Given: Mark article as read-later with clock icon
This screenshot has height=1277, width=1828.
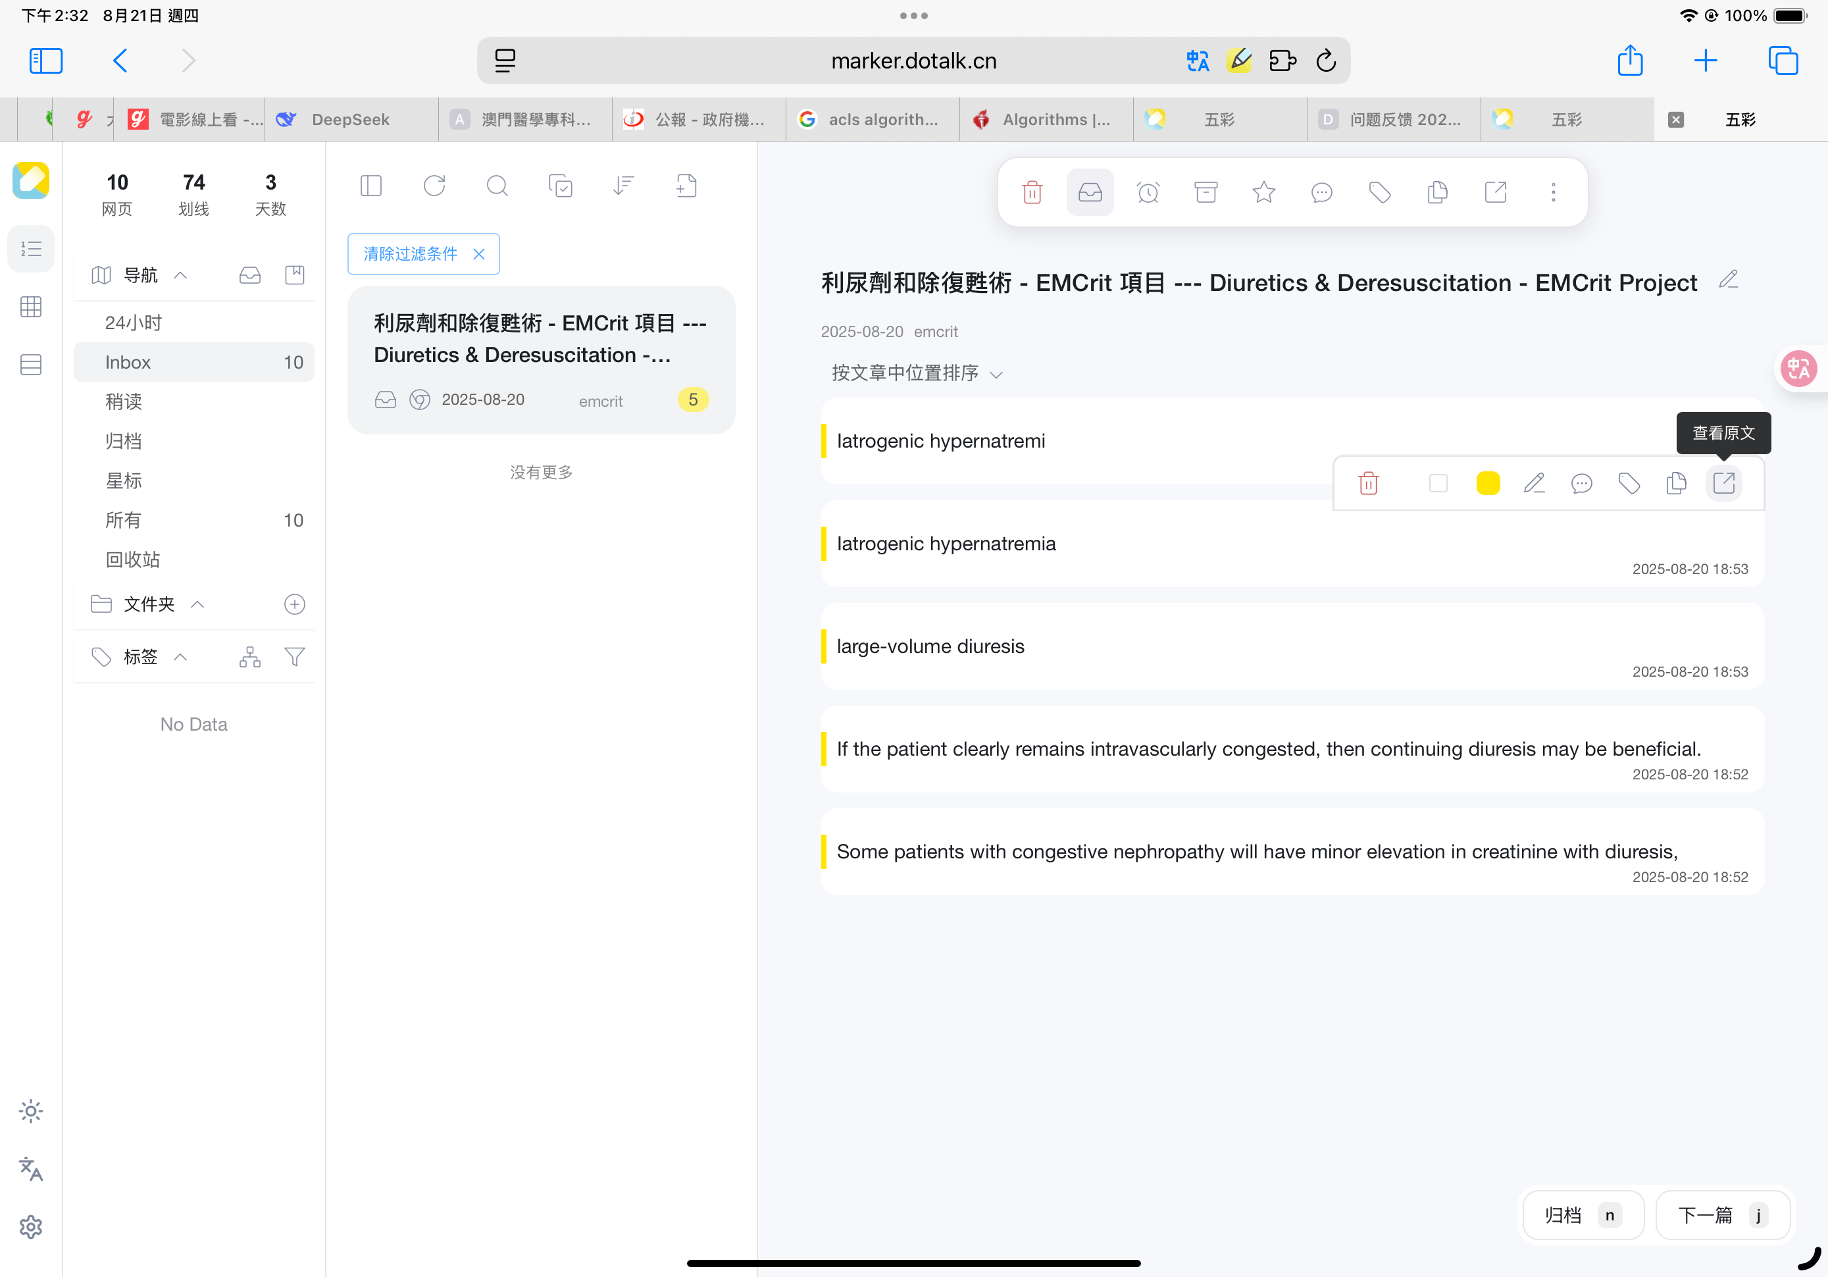Looking at the screenshot, I should [x=1148, y=192].
